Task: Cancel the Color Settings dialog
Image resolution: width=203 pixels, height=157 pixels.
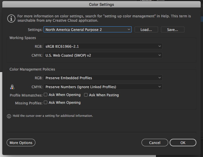Action: point(155,143)
